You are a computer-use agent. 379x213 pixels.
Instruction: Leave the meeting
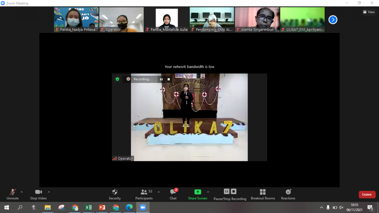[x=367, y=195]
